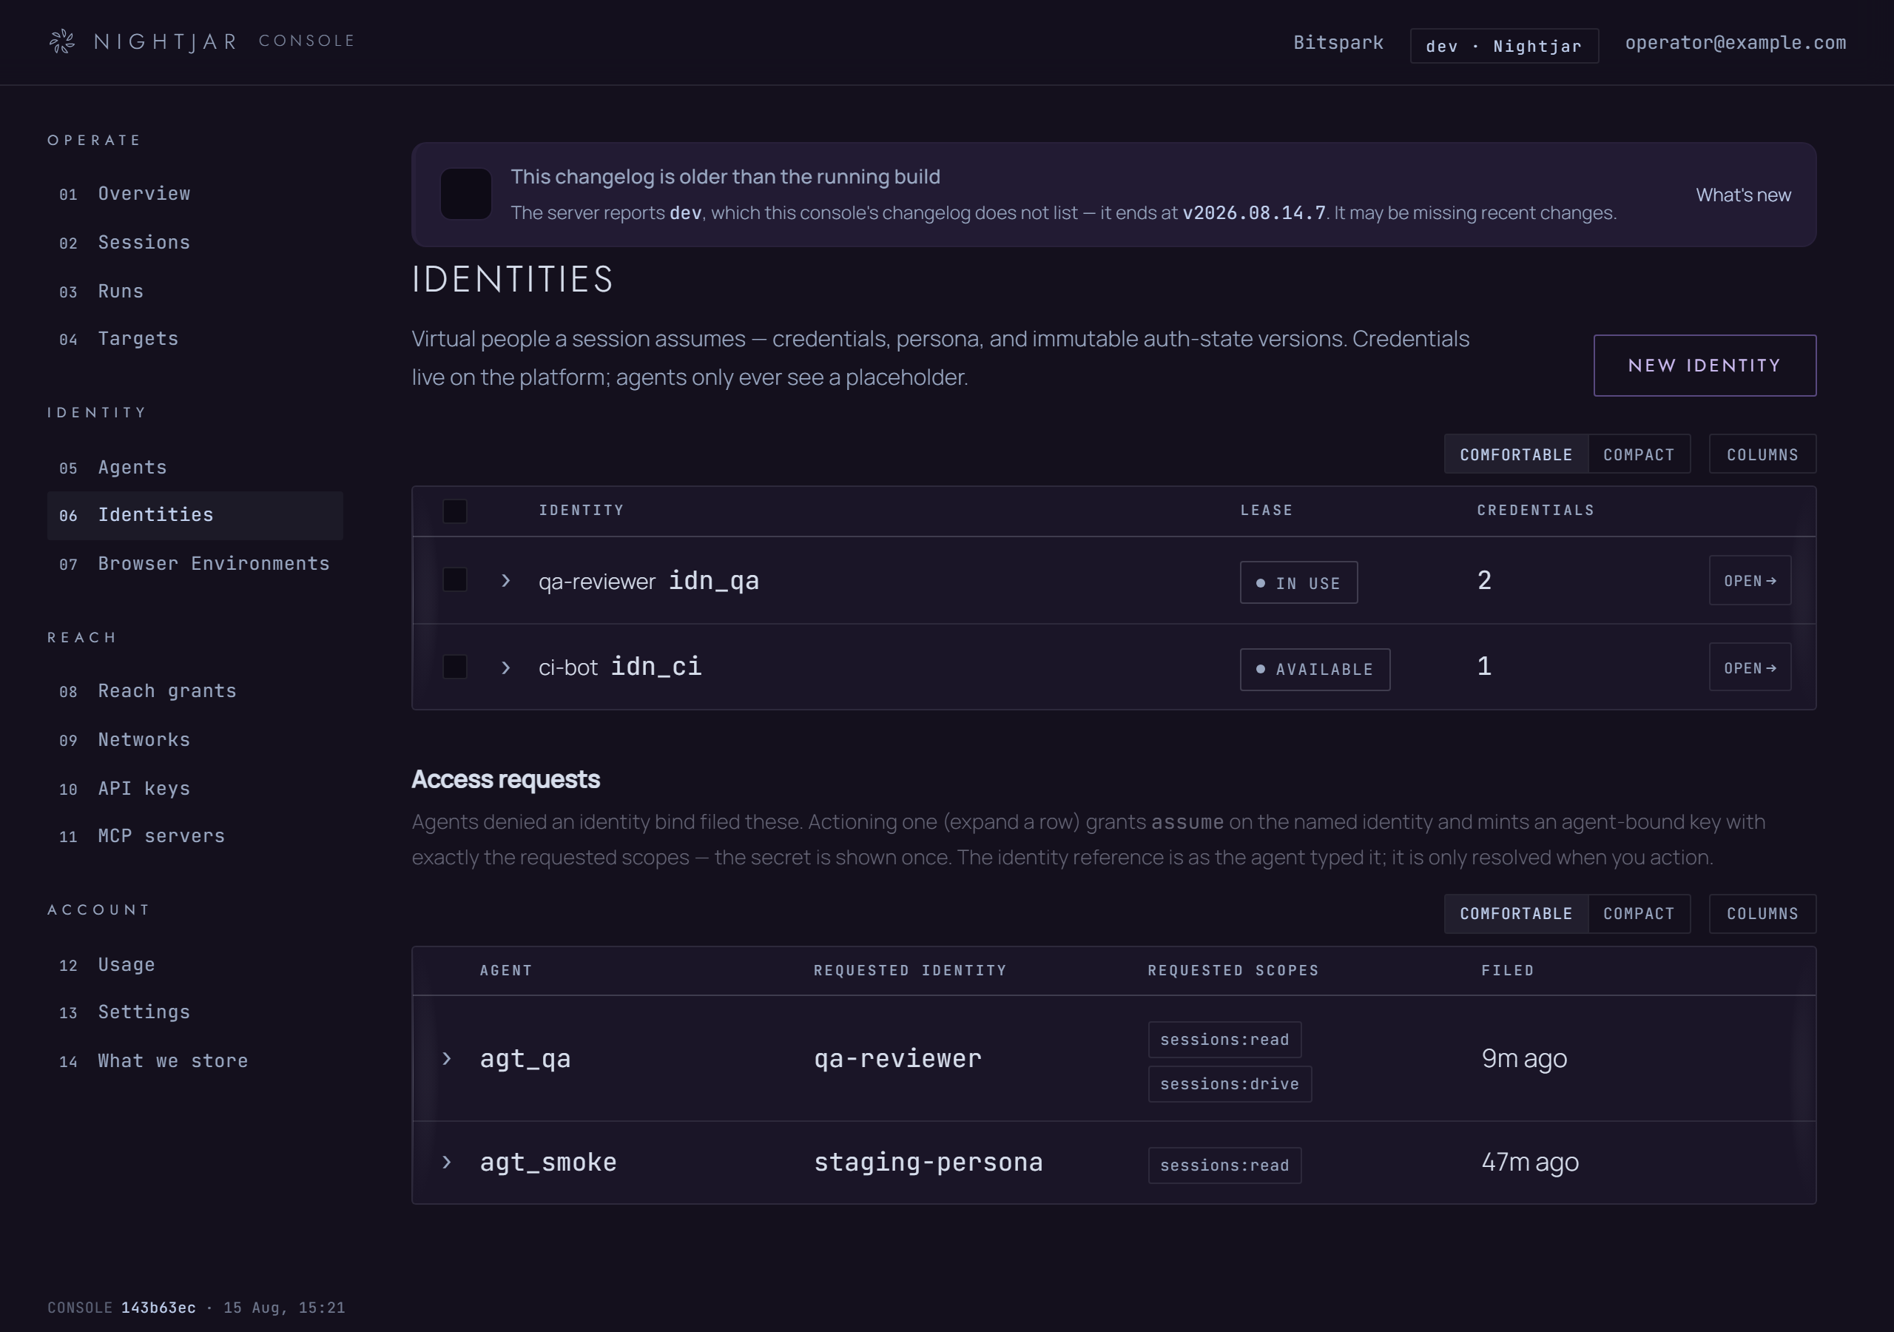Click the IN USE lease badge

1298,582
